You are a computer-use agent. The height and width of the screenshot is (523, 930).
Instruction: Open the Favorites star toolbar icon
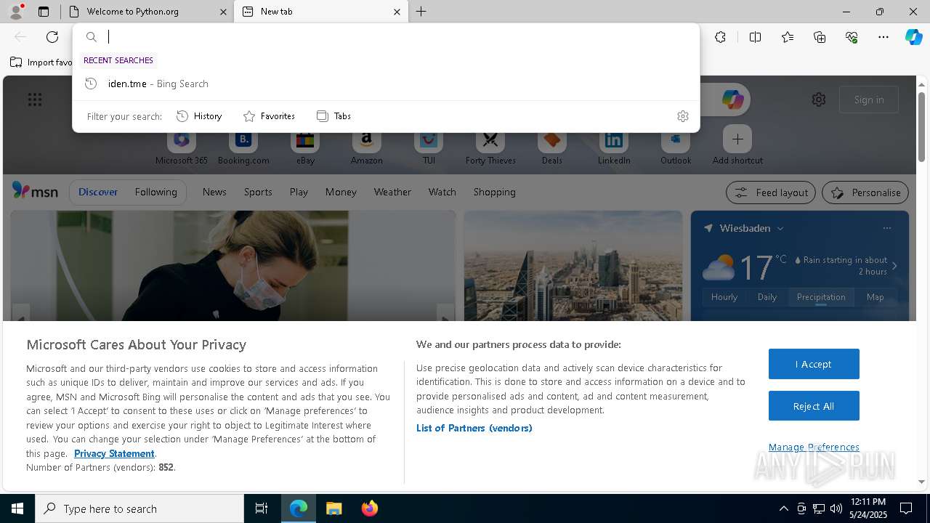point(788,37)
